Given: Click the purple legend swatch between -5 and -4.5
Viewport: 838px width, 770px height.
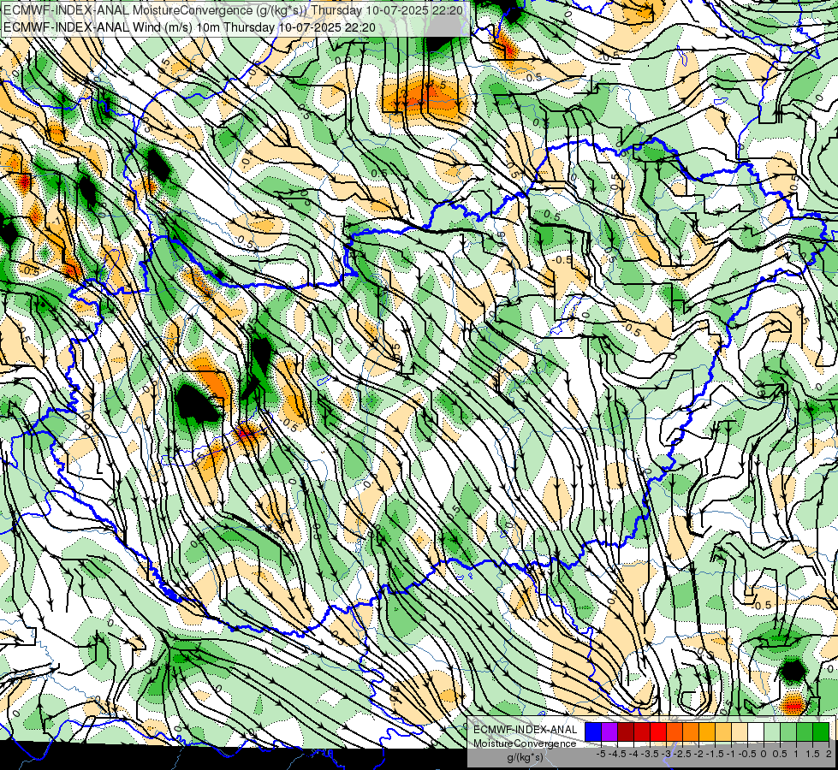Looking at the screenshot, I should pyautogui.click(x=609, y=732).
